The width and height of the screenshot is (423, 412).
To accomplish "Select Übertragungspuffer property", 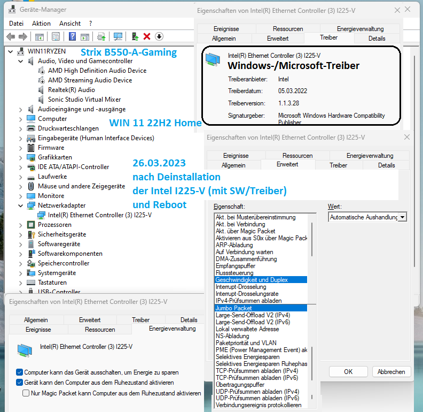I will 261,385.
